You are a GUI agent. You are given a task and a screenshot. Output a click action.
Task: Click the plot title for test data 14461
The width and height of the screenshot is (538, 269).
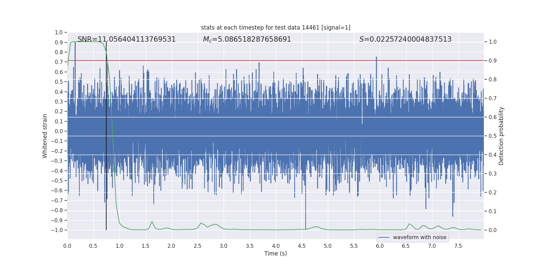[x=276, y=28]
